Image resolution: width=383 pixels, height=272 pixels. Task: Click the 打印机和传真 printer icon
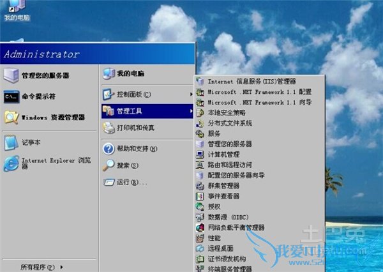(109, 128)
